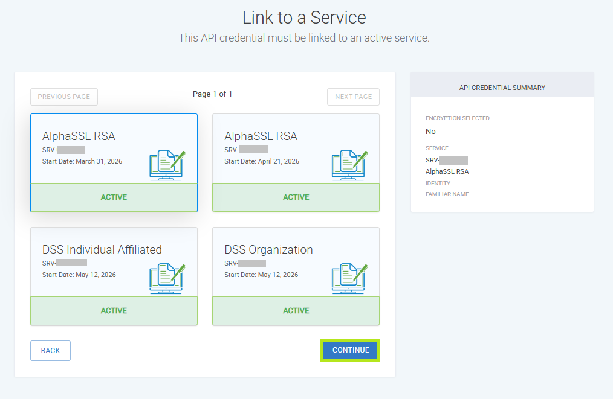This screenshot has width=613, height=399.
Task: Click ACTIVE status bar on DSS Organization card
Action: pos(296,311)
